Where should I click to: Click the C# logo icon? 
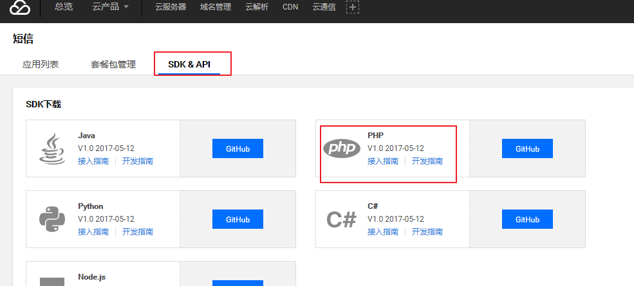tap(342, 219)
